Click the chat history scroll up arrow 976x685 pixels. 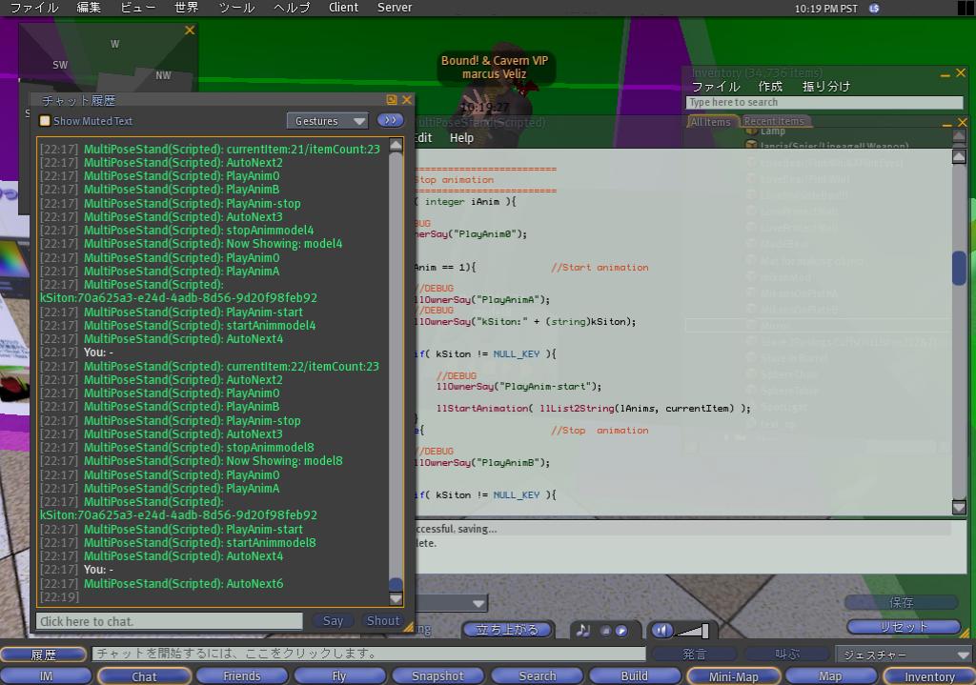[x=396, y=145]
